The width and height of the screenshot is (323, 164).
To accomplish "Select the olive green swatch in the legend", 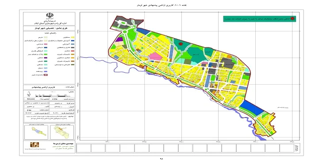I will 73,65.
